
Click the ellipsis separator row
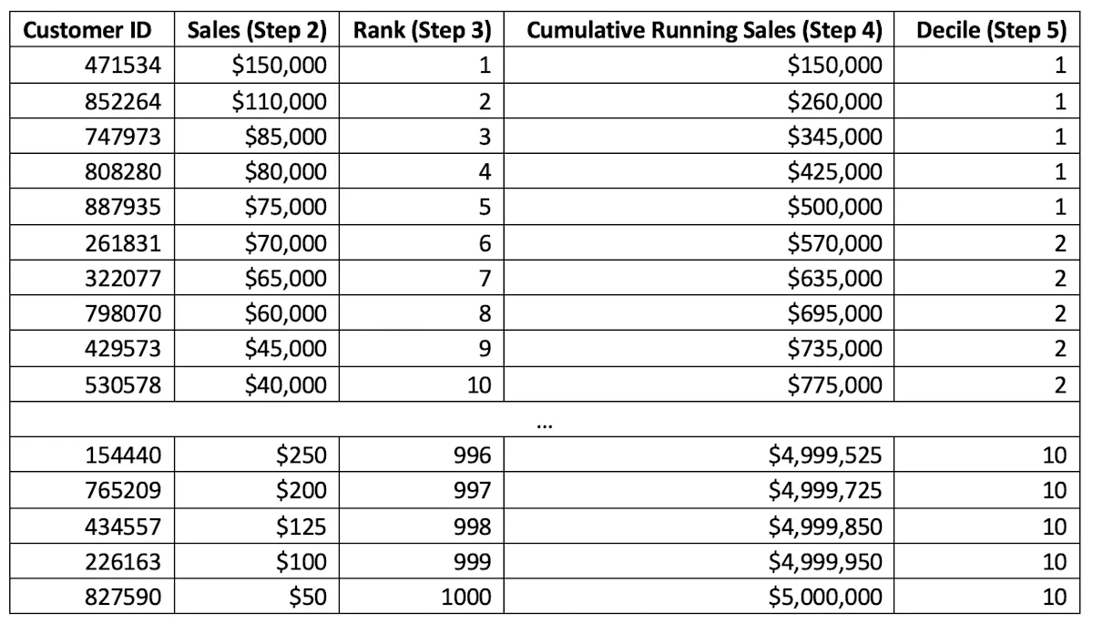point(545,420)
